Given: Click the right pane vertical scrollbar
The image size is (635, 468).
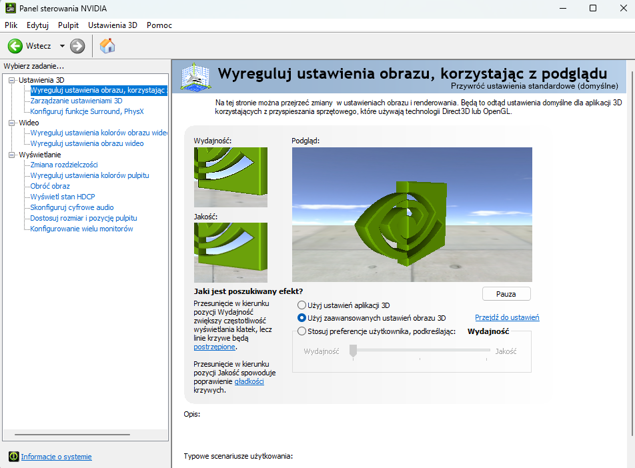Looking at the screenshot, I should (x=632, y=253).
